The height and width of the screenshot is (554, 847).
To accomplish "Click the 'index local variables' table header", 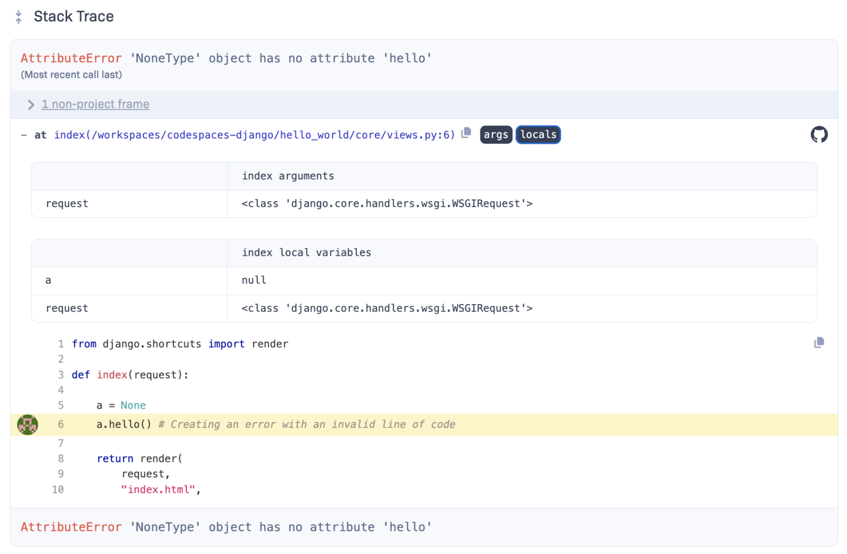I will 307,253.
